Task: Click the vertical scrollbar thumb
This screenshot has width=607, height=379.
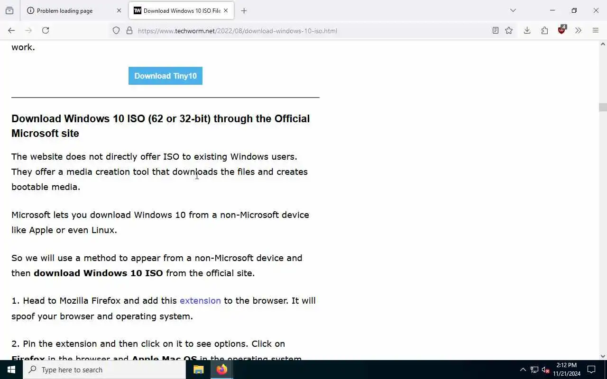Action: [x=603, y=108]
